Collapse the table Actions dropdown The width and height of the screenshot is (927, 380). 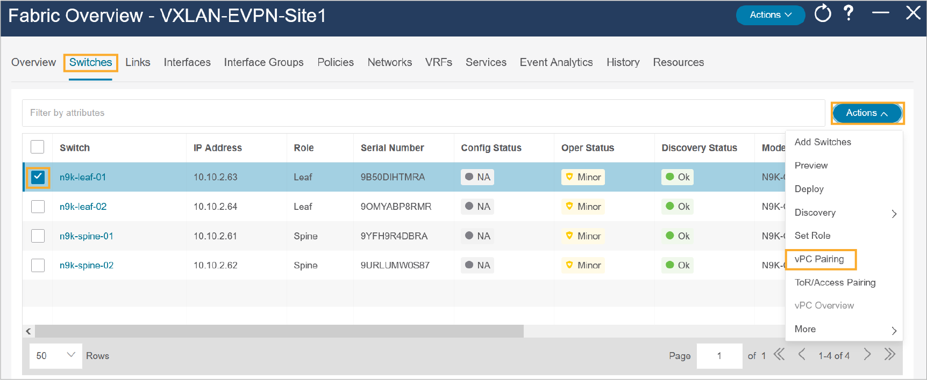(867, 113)
